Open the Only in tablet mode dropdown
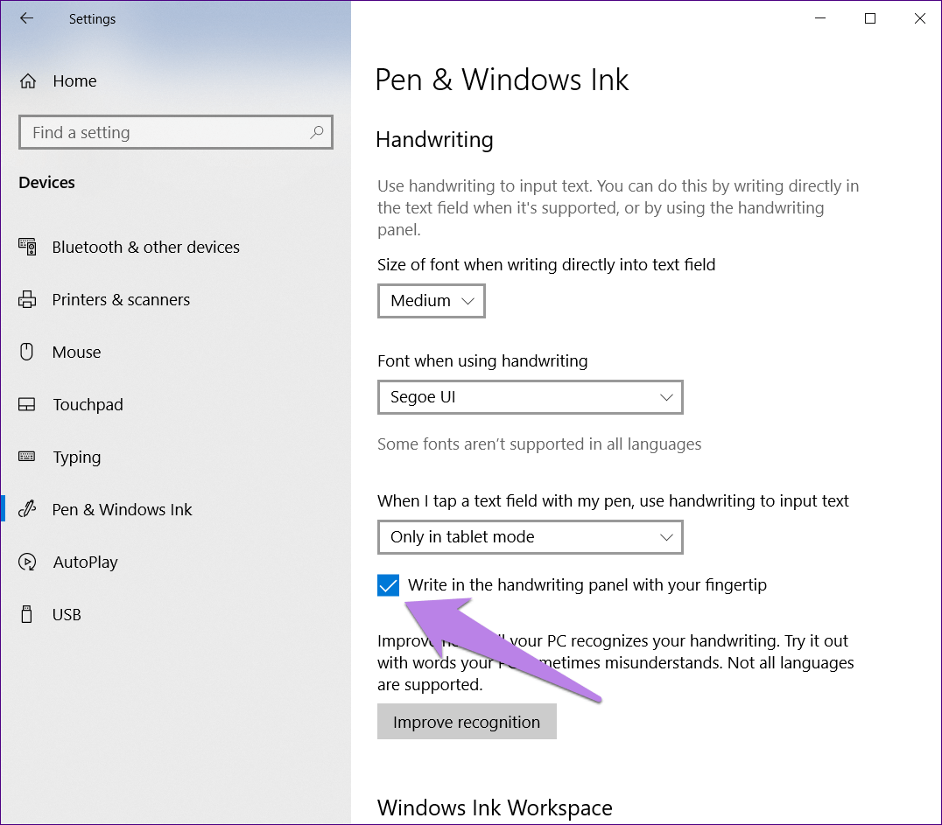 coord(530,537)
